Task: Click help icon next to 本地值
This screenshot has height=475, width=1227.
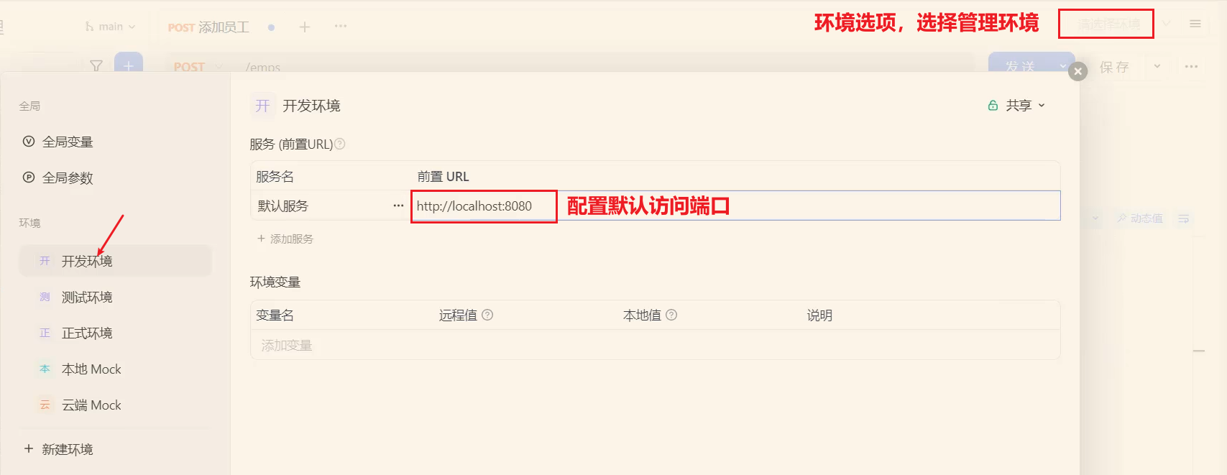Action: click(x=671, y=315)
